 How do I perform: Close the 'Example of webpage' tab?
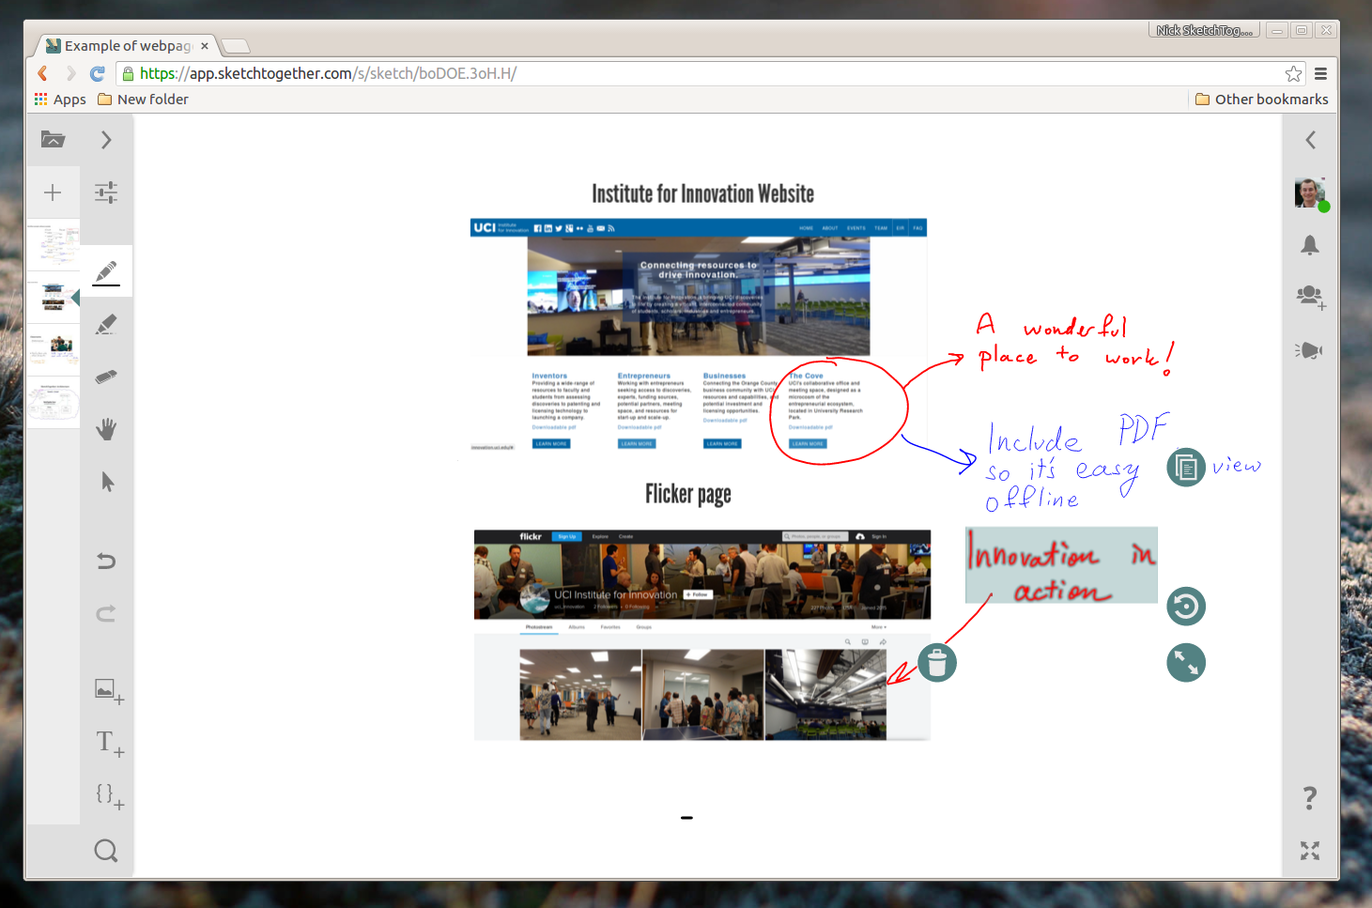click(x=205, y=46)
